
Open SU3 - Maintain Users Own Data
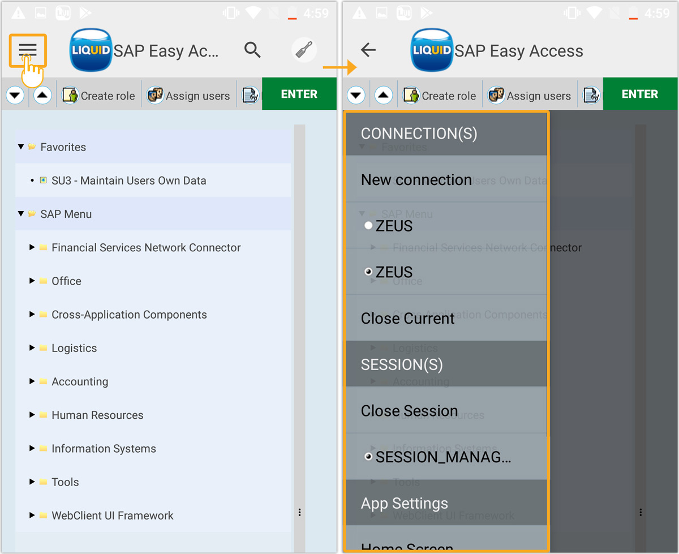point(128,181)
